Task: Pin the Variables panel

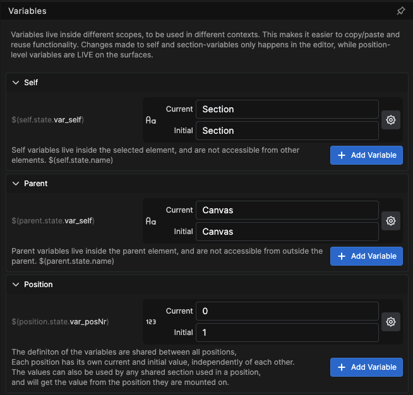Action: click(400, 11)
